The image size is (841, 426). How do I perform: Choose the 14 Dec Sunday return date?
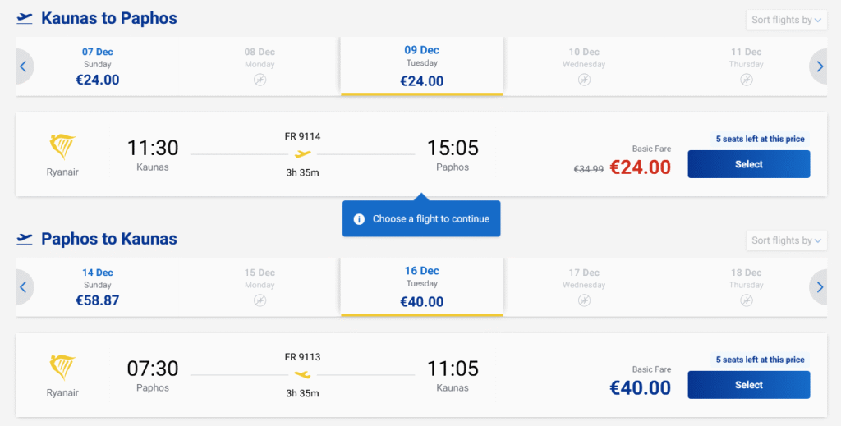point(98,286)
